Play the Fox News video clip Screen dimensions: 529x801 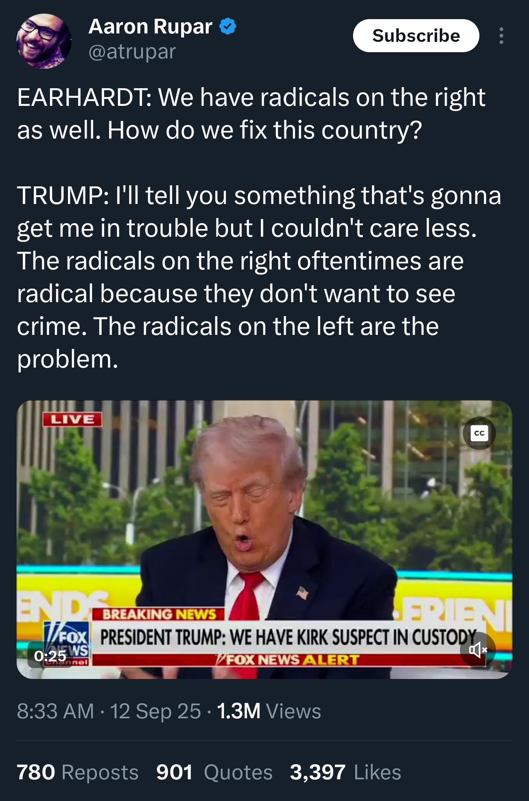264,539
